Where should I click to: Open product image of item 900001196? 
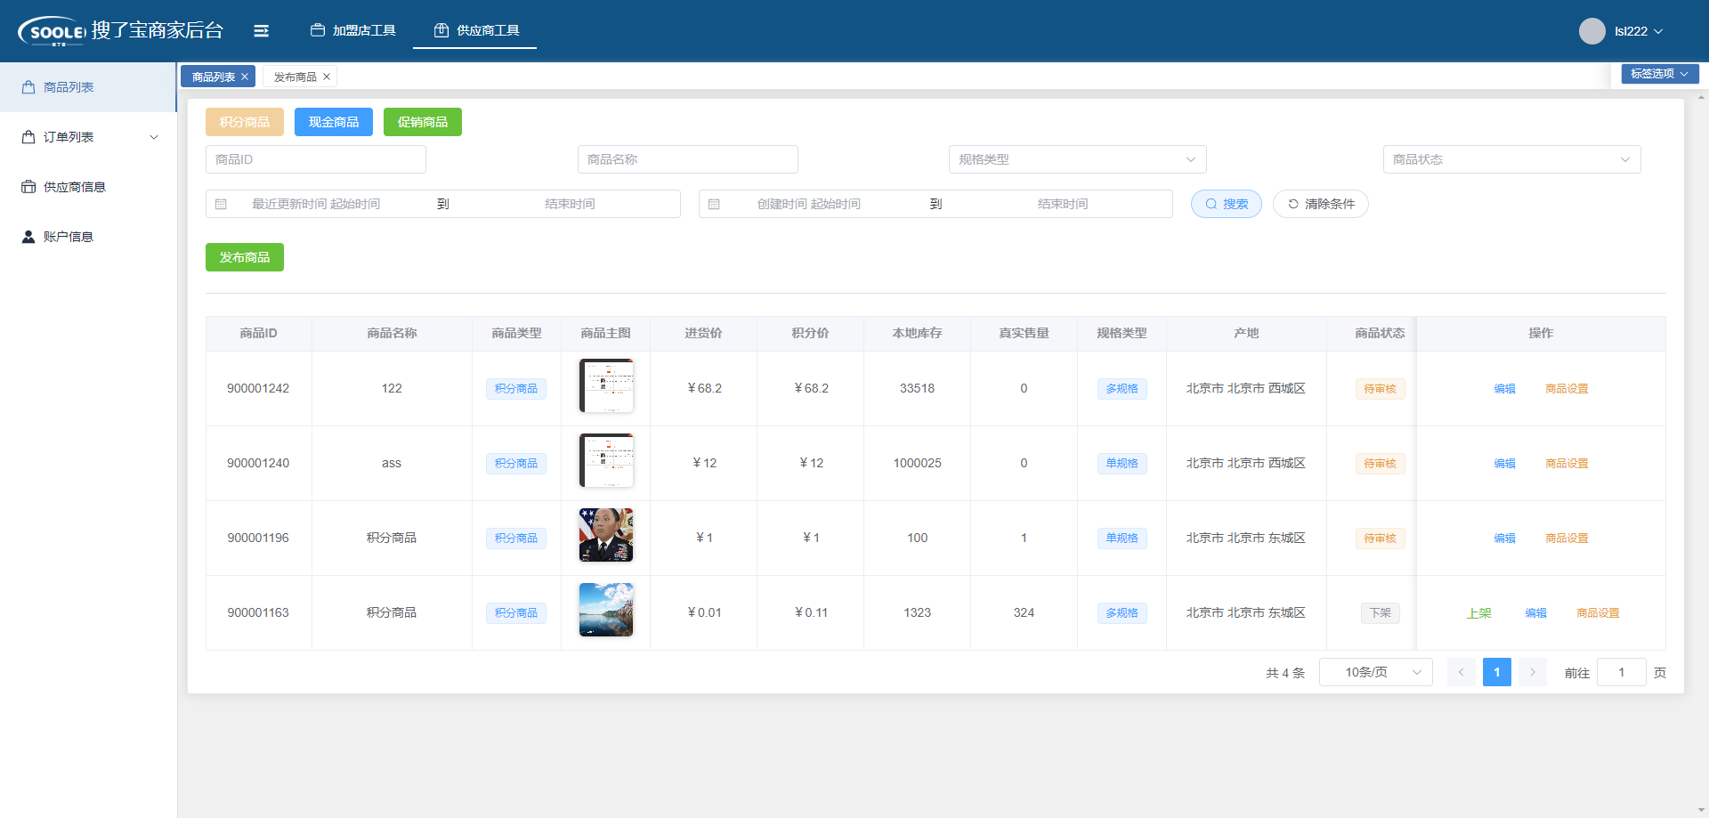606,535
